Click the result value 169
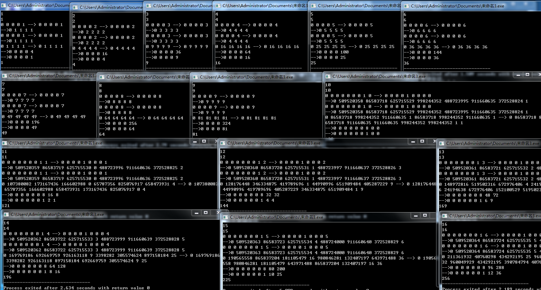This screenshot has height=290, width=541. pyautogui.click(x=443, y=206)
